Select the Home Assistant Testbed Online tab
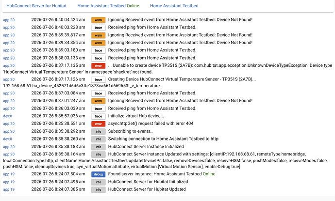The height and width of the screenshot is (201, 335). [108, 6]
